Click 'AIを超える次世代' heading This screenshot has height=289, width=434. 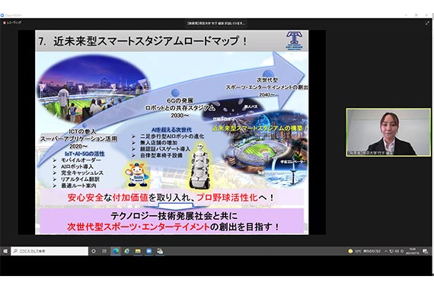pyautogui.click(x=171, y=130)
